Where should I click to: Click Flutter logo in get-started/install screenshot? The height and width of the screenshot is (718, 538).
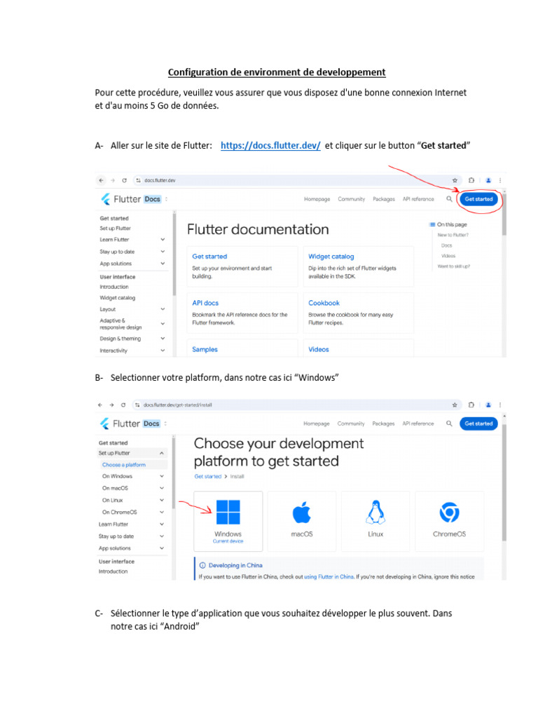point(105,424)
